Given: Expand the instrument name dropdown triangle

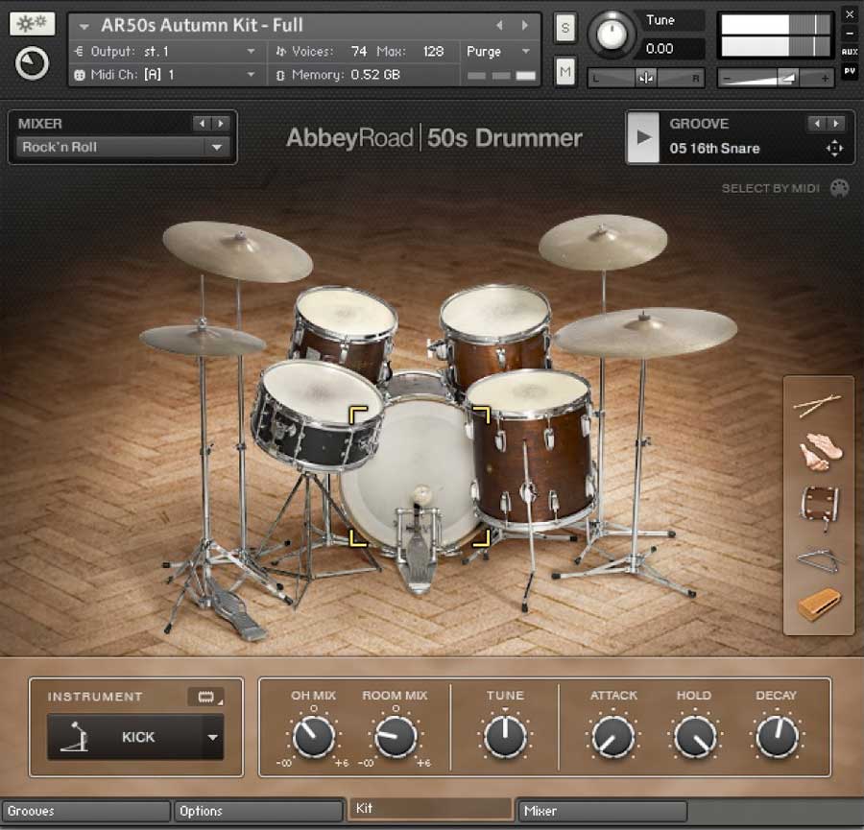Looking at the screenshot, I should pyautogui.click(x=84, y=26).
